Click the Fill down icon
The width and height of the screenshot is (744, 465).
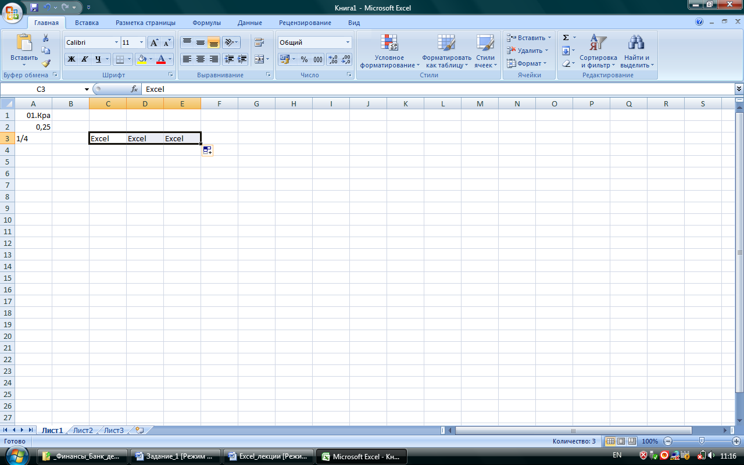(x=566, y=51)
